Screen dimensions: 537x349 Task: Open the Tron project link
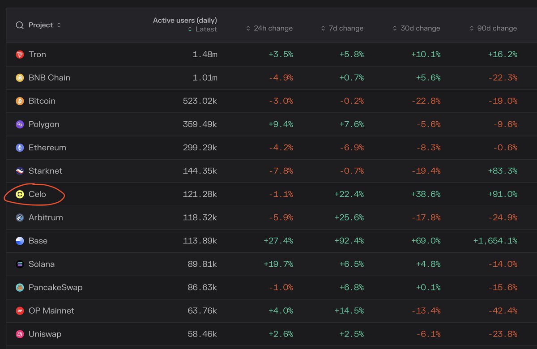click(37, 55)
